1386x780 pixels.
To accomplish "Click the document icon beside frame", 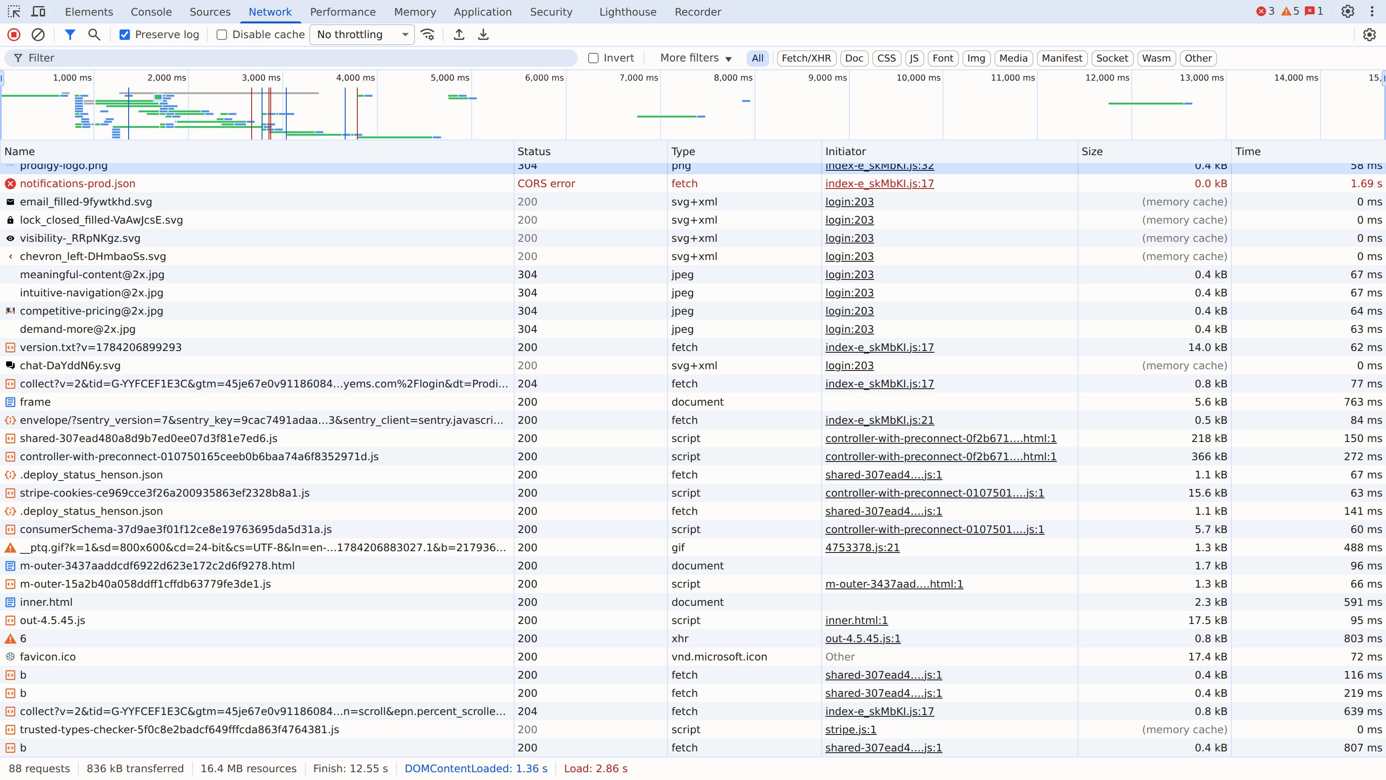I will click(10, 402).
